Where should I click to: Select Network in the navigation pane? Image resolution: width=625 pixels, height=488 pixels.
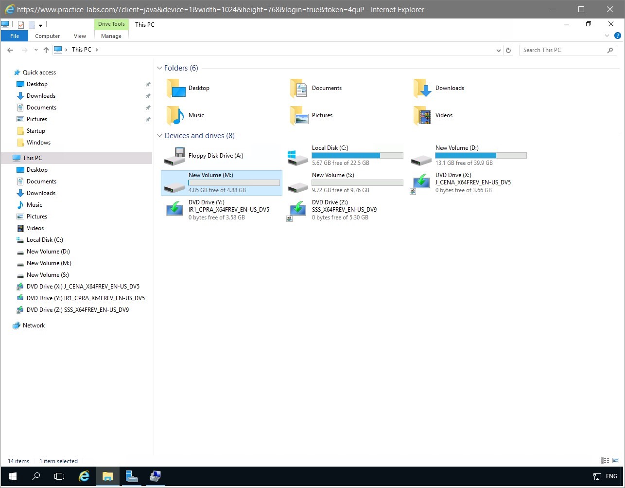(34, 325)
